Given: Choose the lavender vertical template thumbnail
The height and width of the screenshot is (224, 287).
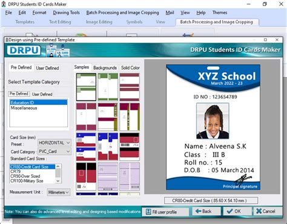Looking at the screenshot, I should pos(130,177).
